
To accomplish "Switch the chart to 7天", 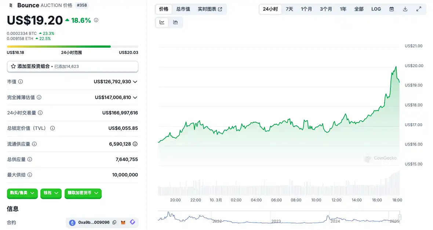I will (290, 9).
